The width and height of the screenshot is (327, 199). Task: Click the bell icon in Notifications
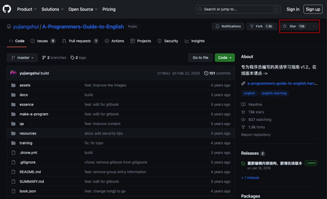tap(217, 26)
